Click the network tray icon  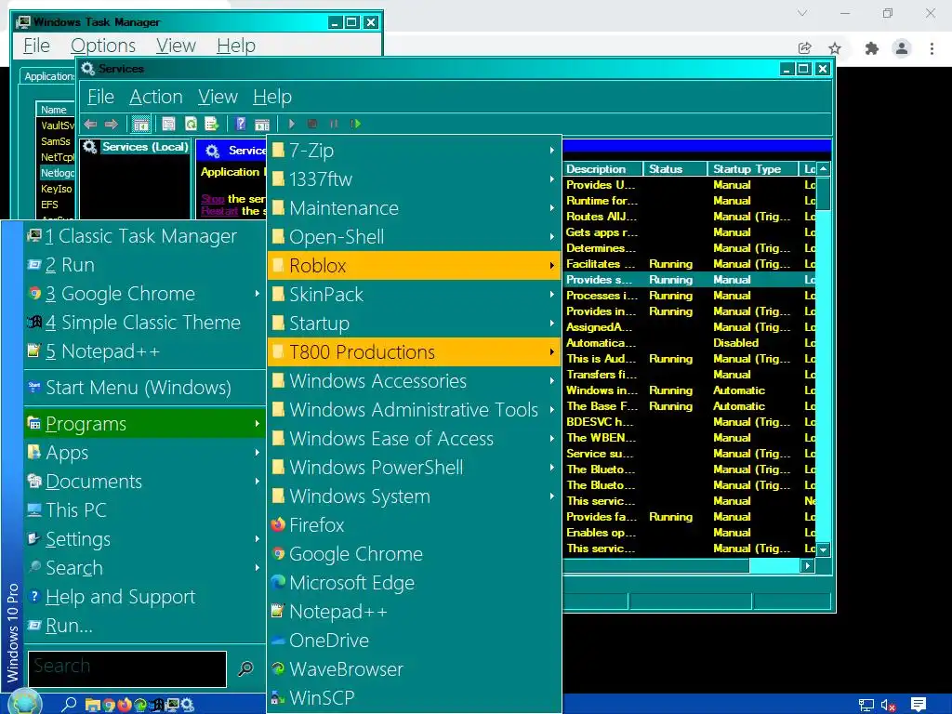[866, 705]
